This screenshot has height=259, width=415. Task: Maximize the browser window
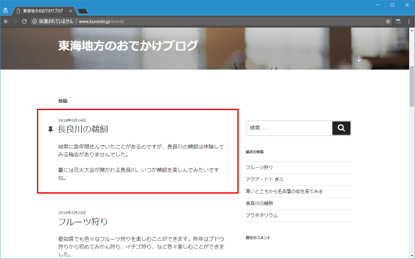click(x=392, y=5)
